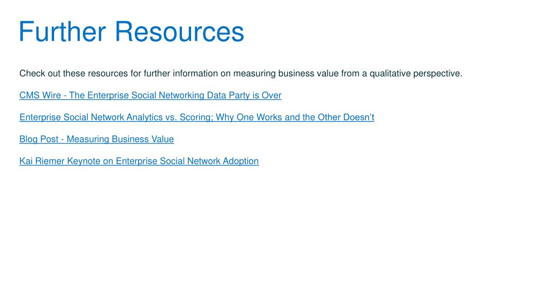This screenshot has height=308, width=548.
Task: Click the word 'Resources' in the heading
Action: coord(179,32)
